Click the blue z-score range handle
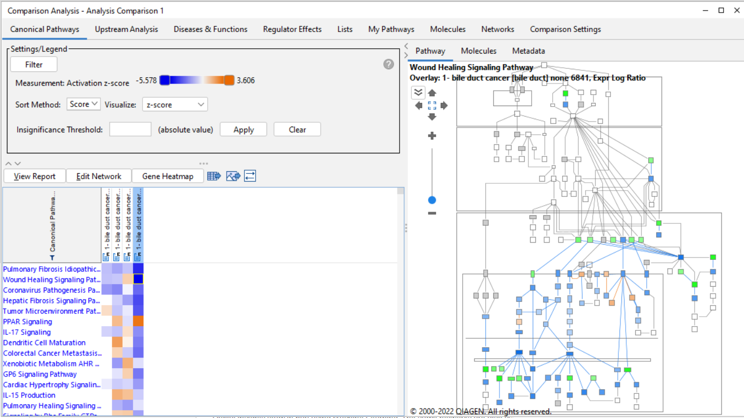744x418 pixels. point(165,80)
